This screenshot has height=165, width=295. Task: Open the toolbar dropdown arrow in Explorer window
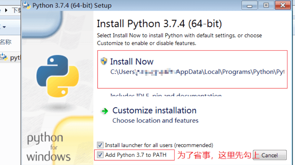click(x=4, y=27)
